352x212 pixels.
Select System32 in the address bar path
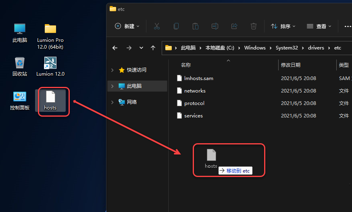[287, 48]
